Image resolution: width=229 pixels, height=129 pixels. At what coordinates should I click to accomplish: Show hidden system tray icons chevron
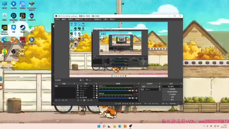click(204, 126)
